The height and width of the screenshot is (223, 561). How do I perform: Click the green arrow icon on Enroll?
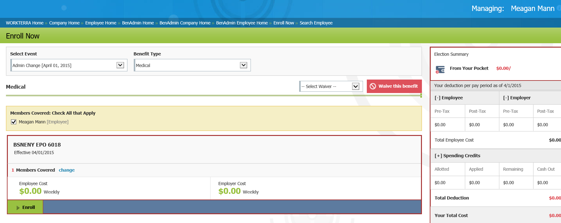click(x=18, y=208)
